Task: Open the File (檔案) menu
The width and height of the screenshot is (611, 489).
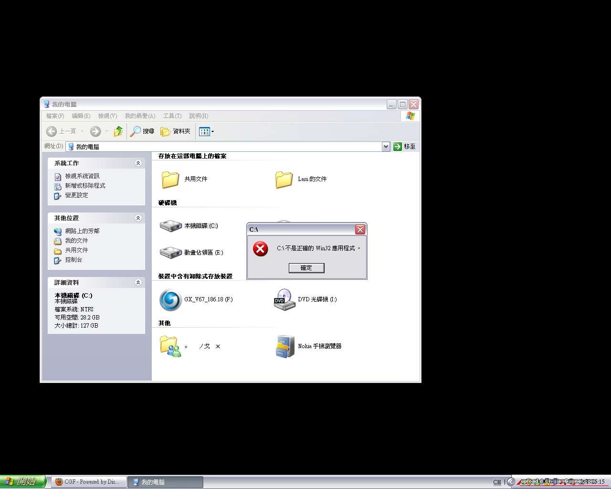Action: (x=55, y=116)
